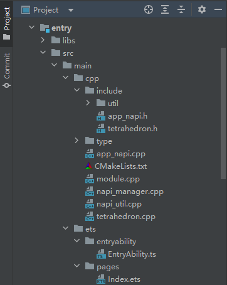Viewport: 227px width, 285px height.
Task: Hide the Project tool window
Action: pos(218,9)
